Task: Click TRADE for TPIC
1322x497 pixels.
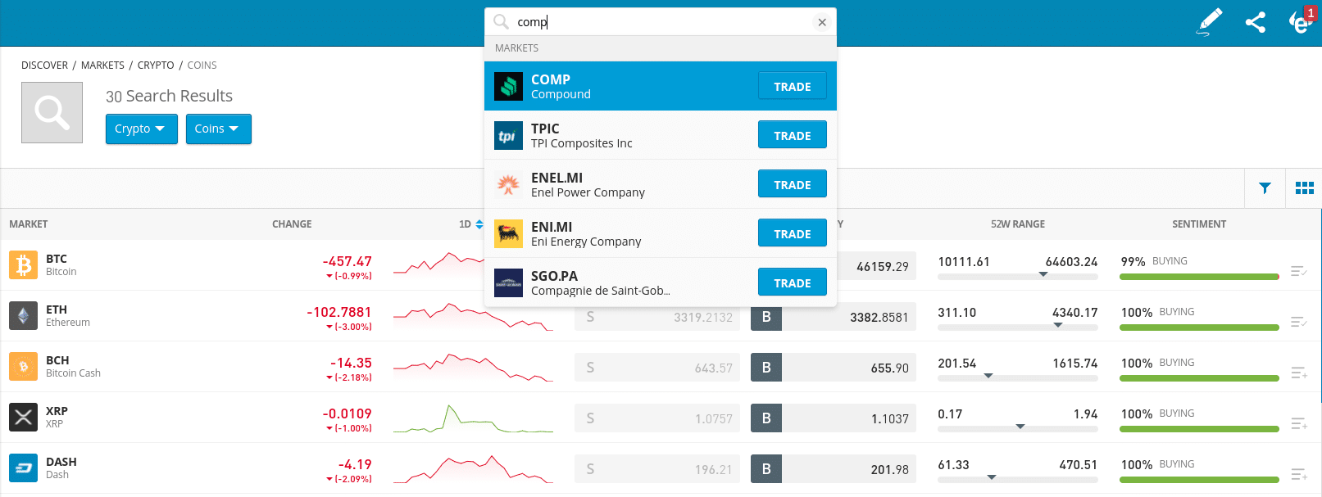Action: [x=792, y=135]
